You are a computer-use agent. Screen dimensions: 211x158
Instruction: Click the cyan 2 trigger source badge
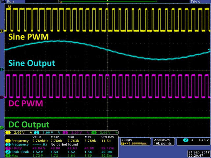186,140
